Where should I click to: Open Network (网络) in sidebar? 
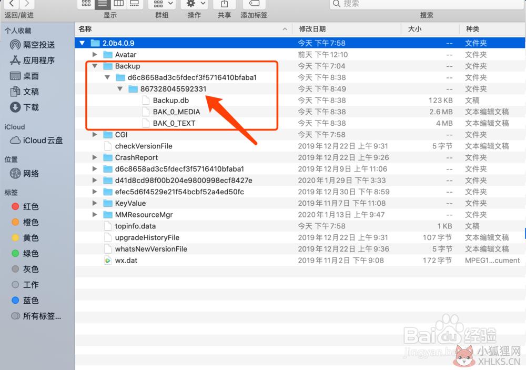24,174
